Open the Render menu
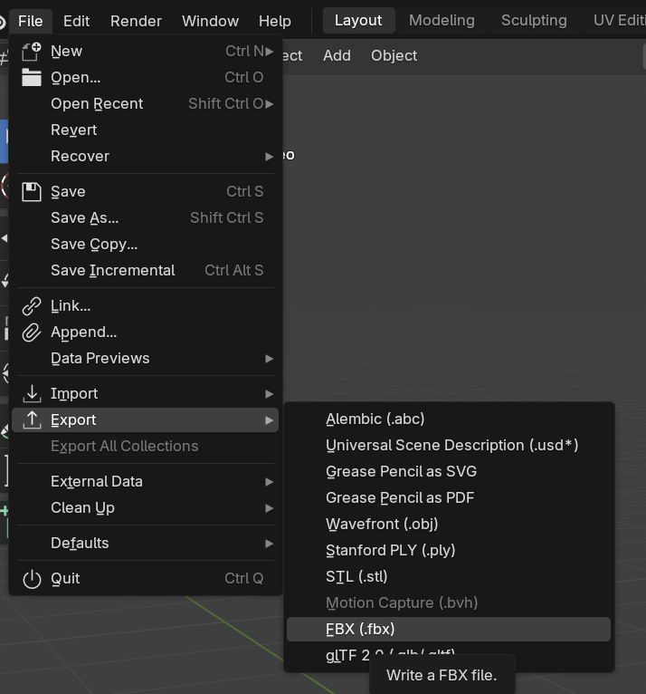The image size is (646, 694). [x=136, y=21]
